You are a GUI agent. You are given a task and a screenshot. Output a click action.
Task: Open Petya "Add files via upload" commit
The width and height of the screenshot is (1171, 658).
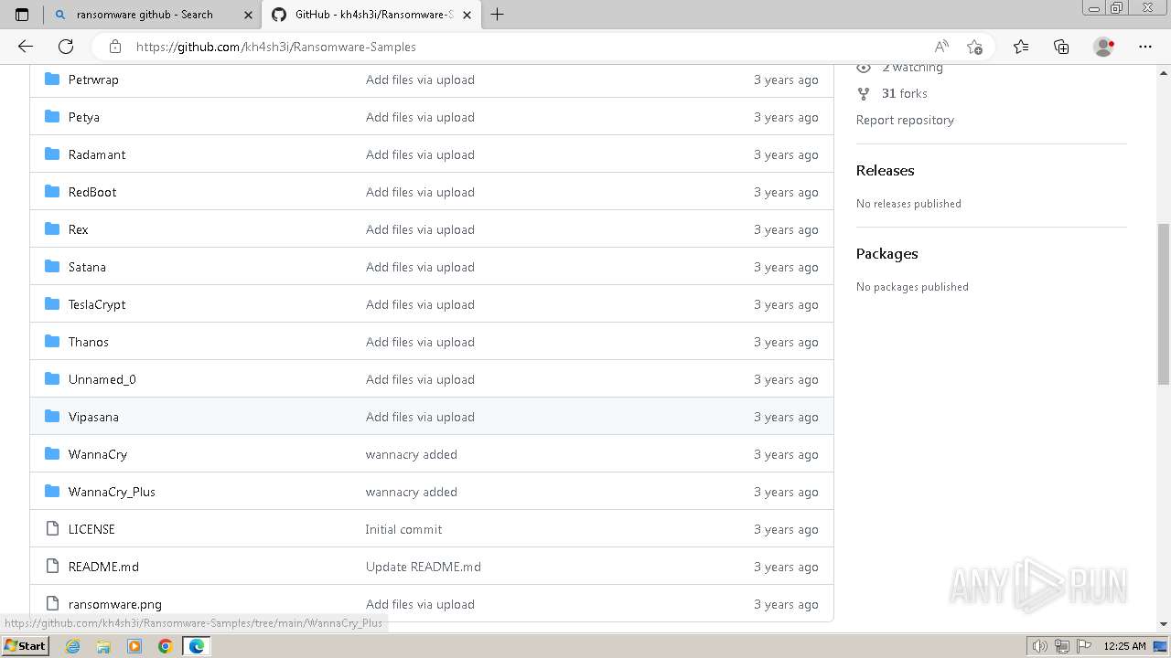[420, 117]
